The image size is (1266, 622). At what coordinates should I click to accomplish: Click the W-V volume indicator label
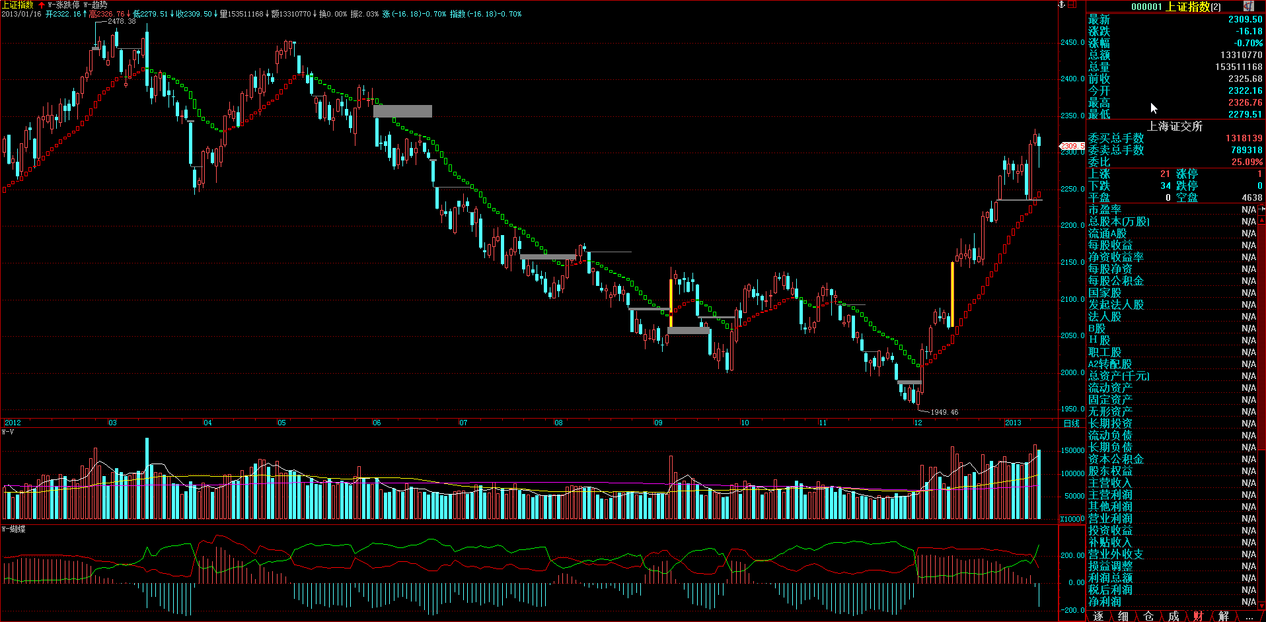pyautogui.click(x=8, y=432)
